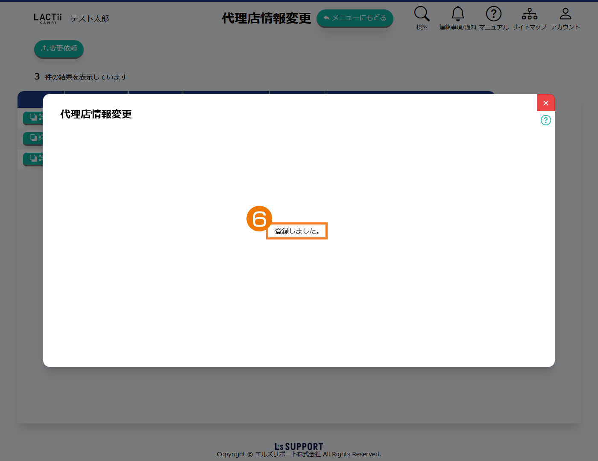
Task: Open the 検索 magnifying glass icon
Action: pos(422,15)
